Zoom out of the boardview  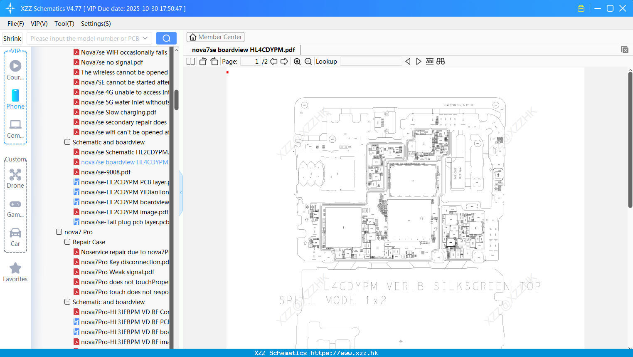(308, 61)
